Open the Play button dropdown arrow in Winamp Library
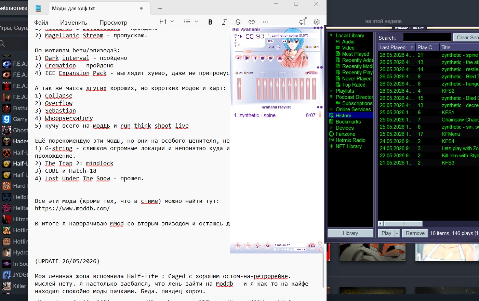The width and height of the screenshot is (479, 301). point(397,233)
